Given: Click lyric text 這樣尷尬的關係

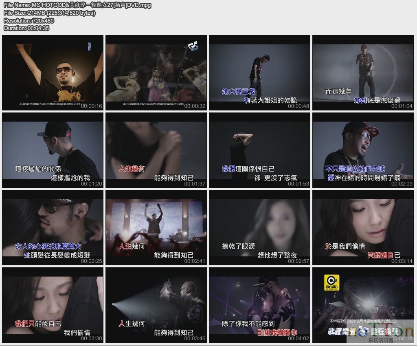Looking at the screenshot, I should [38, 169].
